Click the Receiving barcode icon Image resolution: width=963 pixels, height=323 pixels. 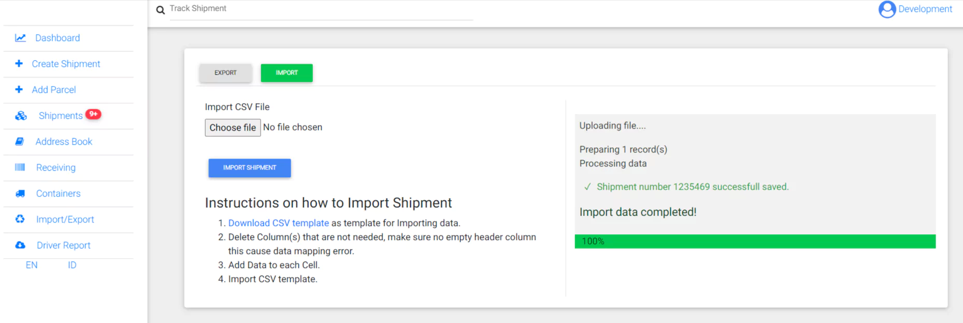click(20, 167)
